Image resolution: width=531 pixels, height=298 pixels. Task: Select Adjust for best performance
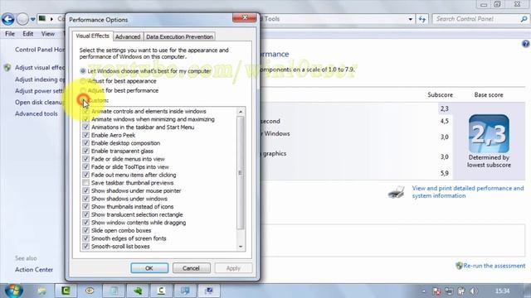point(83,90)
